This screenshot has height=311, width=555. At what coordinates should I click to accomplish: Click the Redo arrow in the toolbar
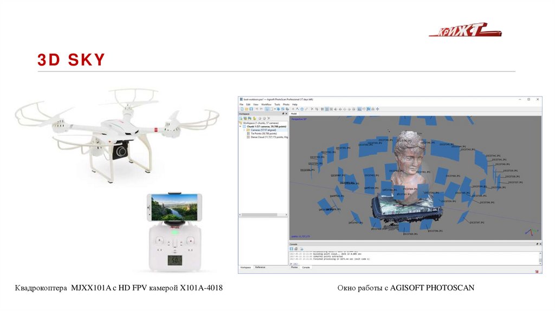[x=261, y=109]
